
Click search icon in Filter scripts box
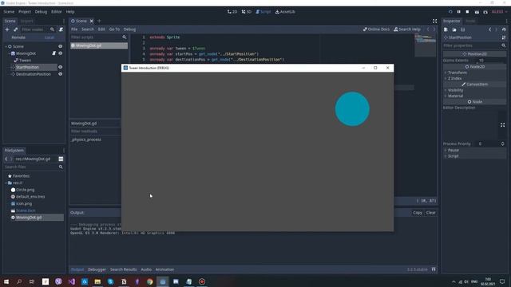(125, 37)
